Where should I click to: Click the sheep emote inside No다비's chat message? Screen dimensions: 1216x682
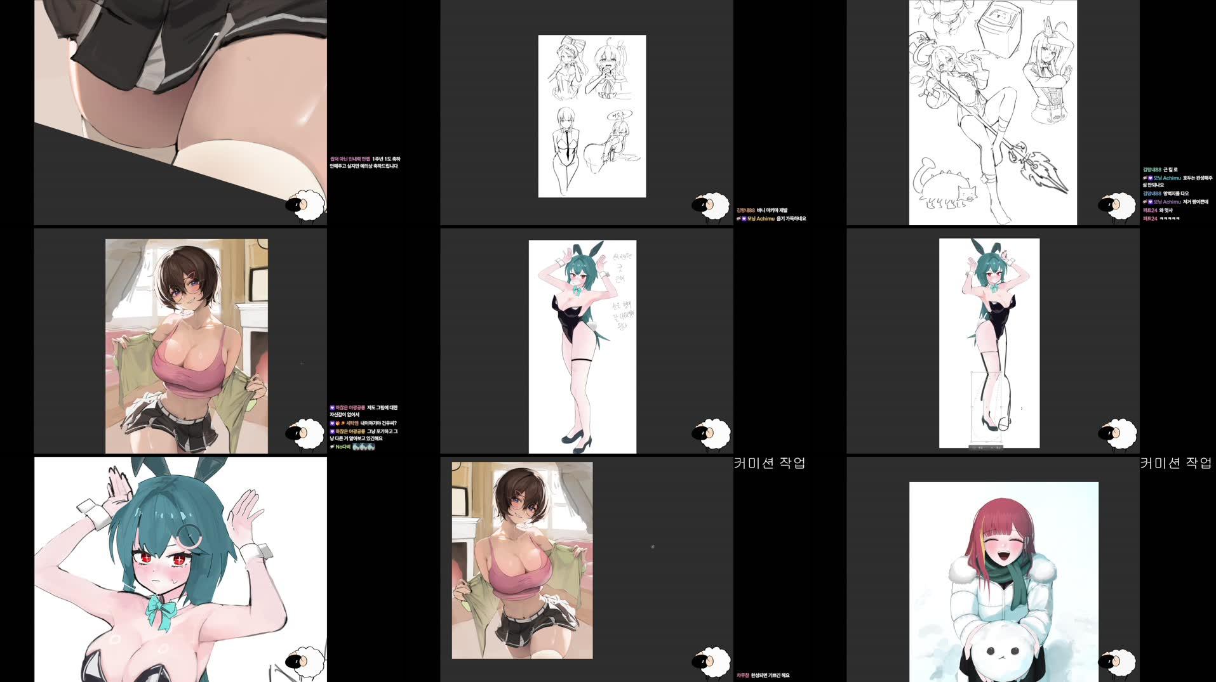pos(363,447)
